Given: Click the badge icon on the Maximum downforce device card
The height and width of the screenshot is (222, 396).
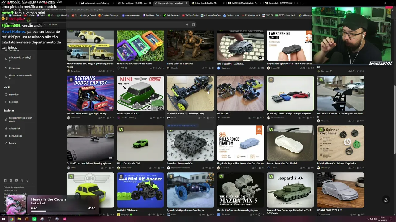Looking at the screenshot, I should coord(321,80).
